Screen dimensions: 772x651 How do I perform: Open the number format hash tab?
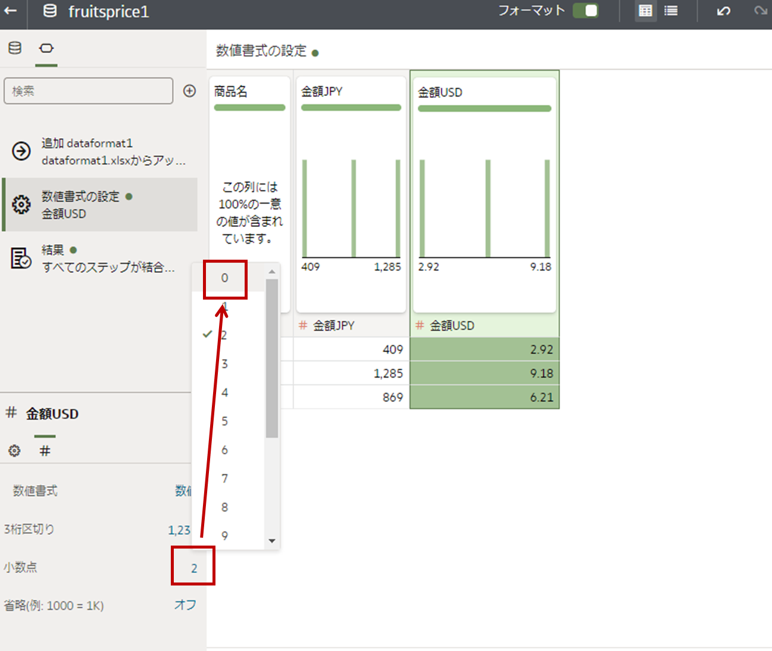coord(45,451)
